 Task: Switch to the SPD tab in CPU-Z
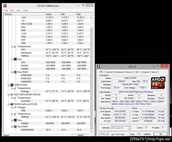[137, 72]
